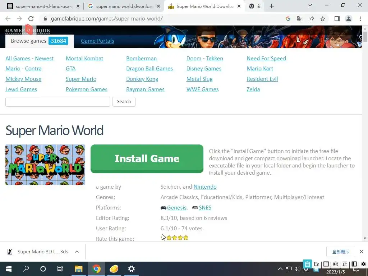The width and height of the screenshot is (368, 276).
Task: Expand the download item chevron menu
Action: (77, 252)
